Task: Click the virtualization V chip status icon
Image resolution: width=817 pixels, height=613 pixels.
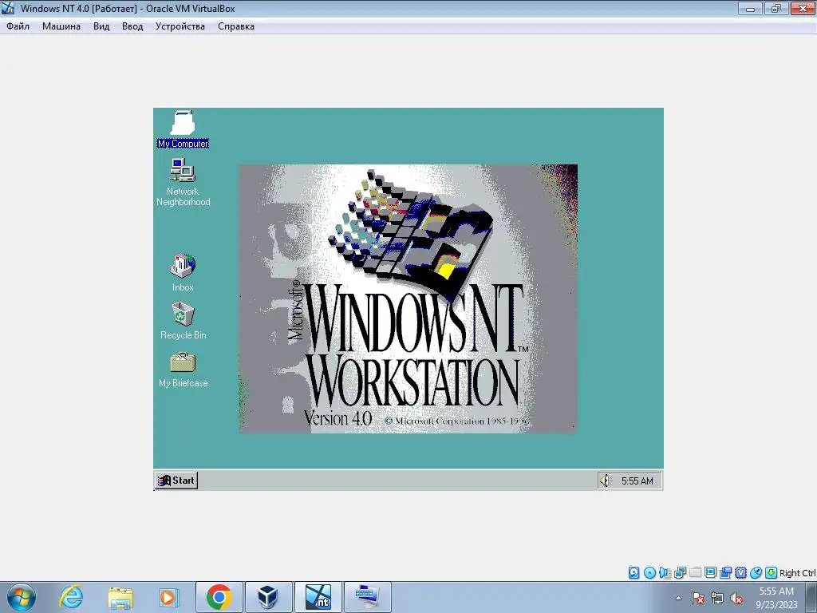Action: pyautogui.click(x=740, y=573)
